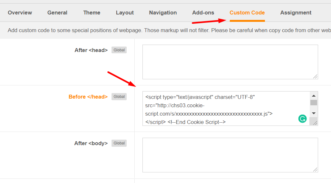The image size is (331, 183).
Task: Click the 'End Cookie Script' comment text
Action: point(197,122)
